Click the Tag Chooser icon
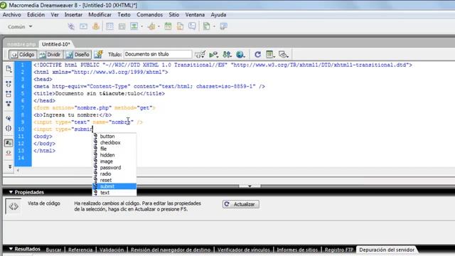Screen dimensions: 455x256 coord(223,26)
